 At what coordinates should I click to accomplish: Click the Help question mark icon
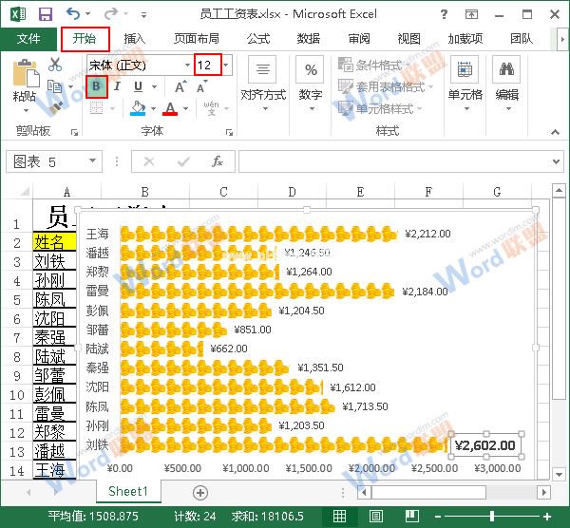coord(446,14)
